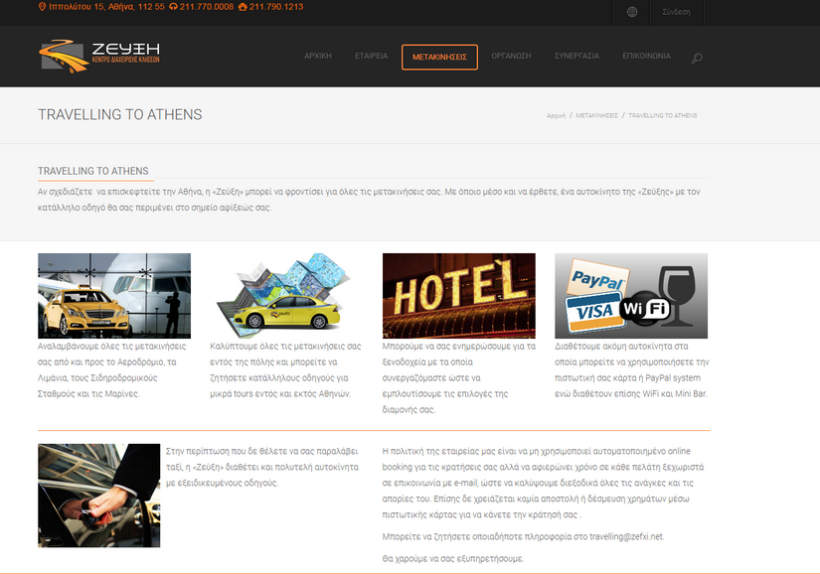Open the search magnifier icon
Image resolution: width=820 pixels, height=574 pixels.
(697, 58)
